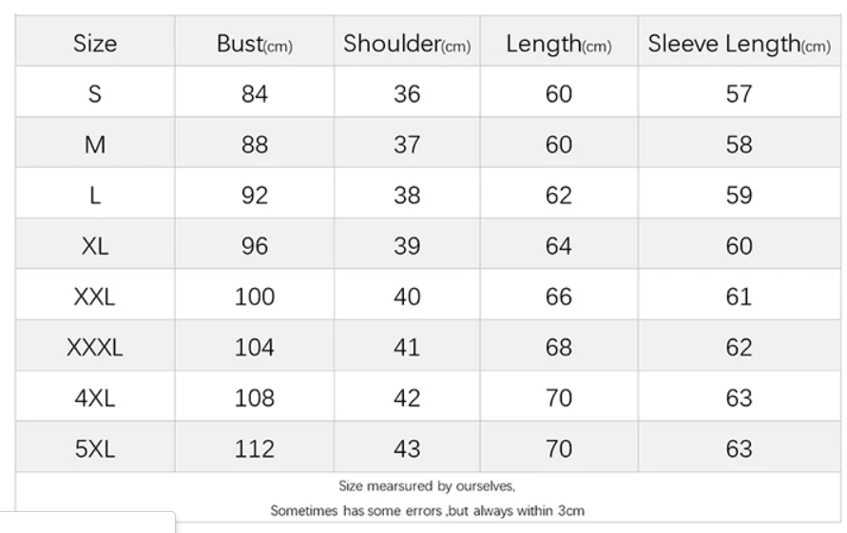The image size is (847, 533).
Task: Click the Sleeve Length(cm) column header
Action: (x=739, y=44)
